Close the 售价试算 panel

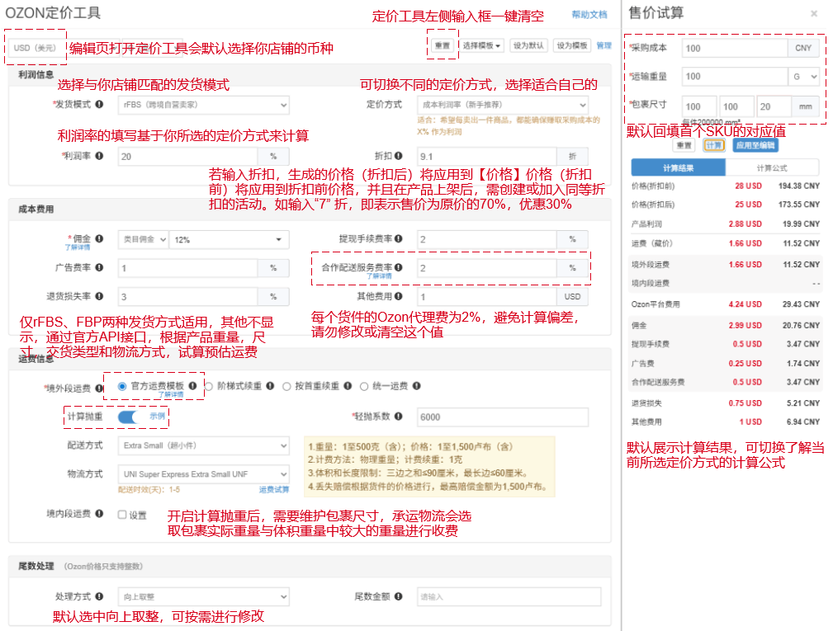814,14
